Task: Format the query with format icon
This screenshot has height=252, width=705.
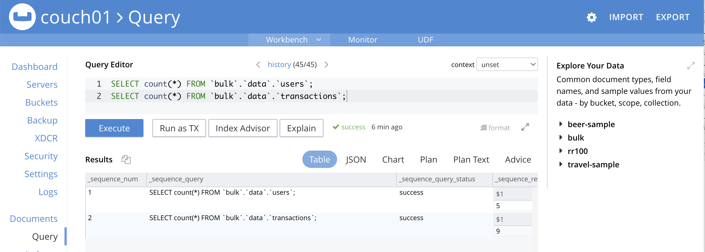Action: click(x=495, y=128)
